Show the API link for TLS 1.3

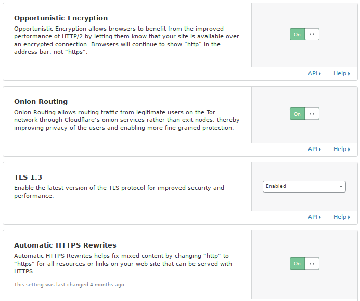(x=313, y=217)
